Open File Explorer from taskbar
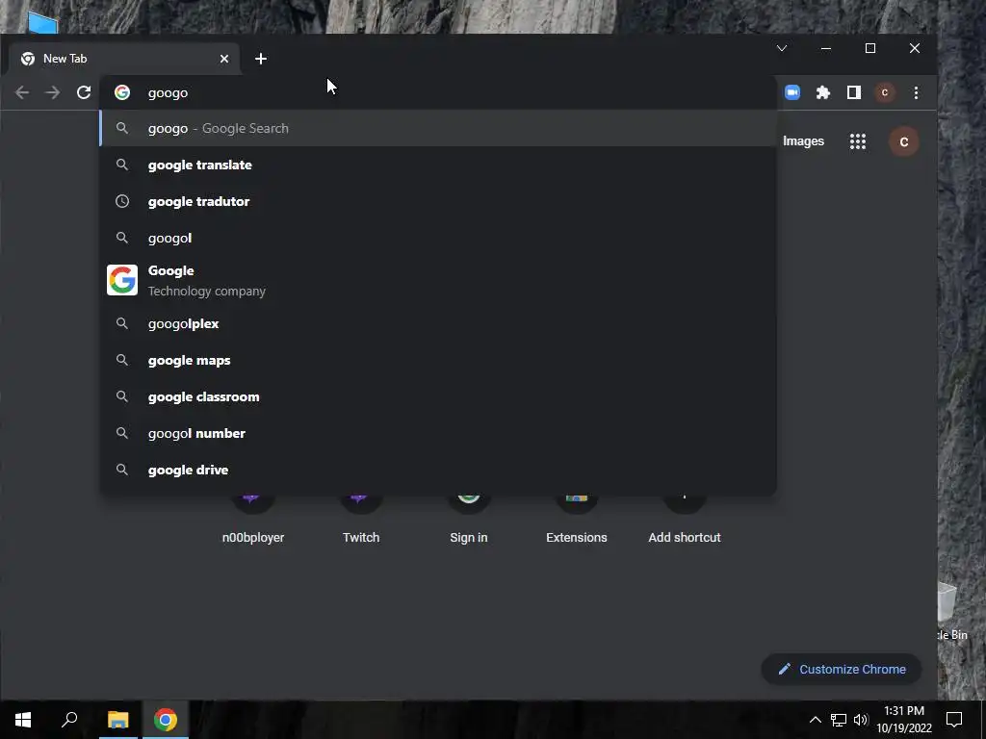986x739 pixels. [x=118, y=720]
